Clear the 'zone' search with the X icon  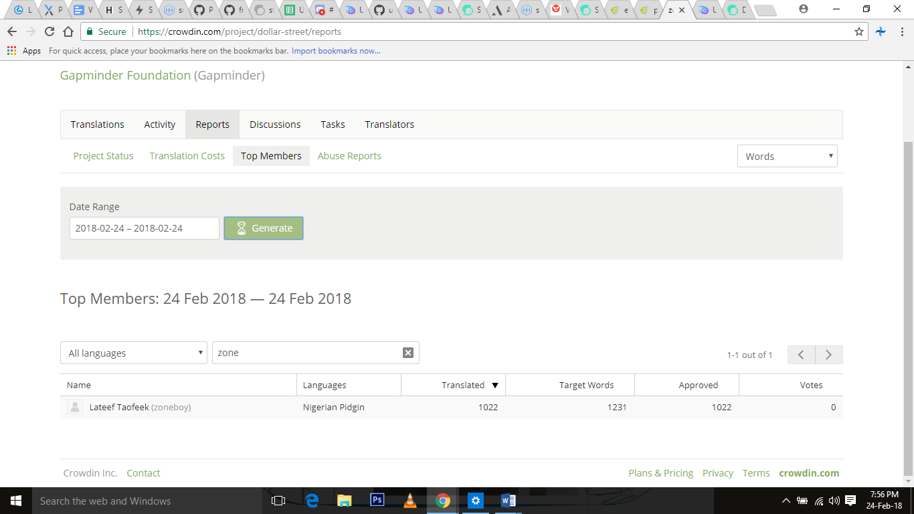[x=408, y=353]
